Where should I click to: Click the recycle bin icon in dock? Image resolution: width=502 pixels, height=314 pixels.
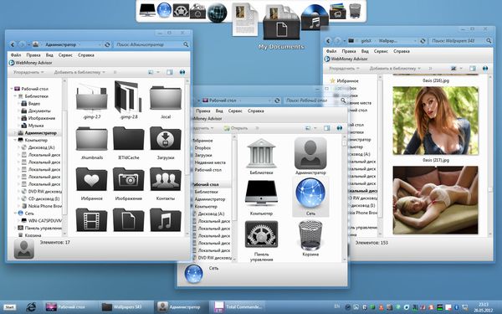pos(355,11)
